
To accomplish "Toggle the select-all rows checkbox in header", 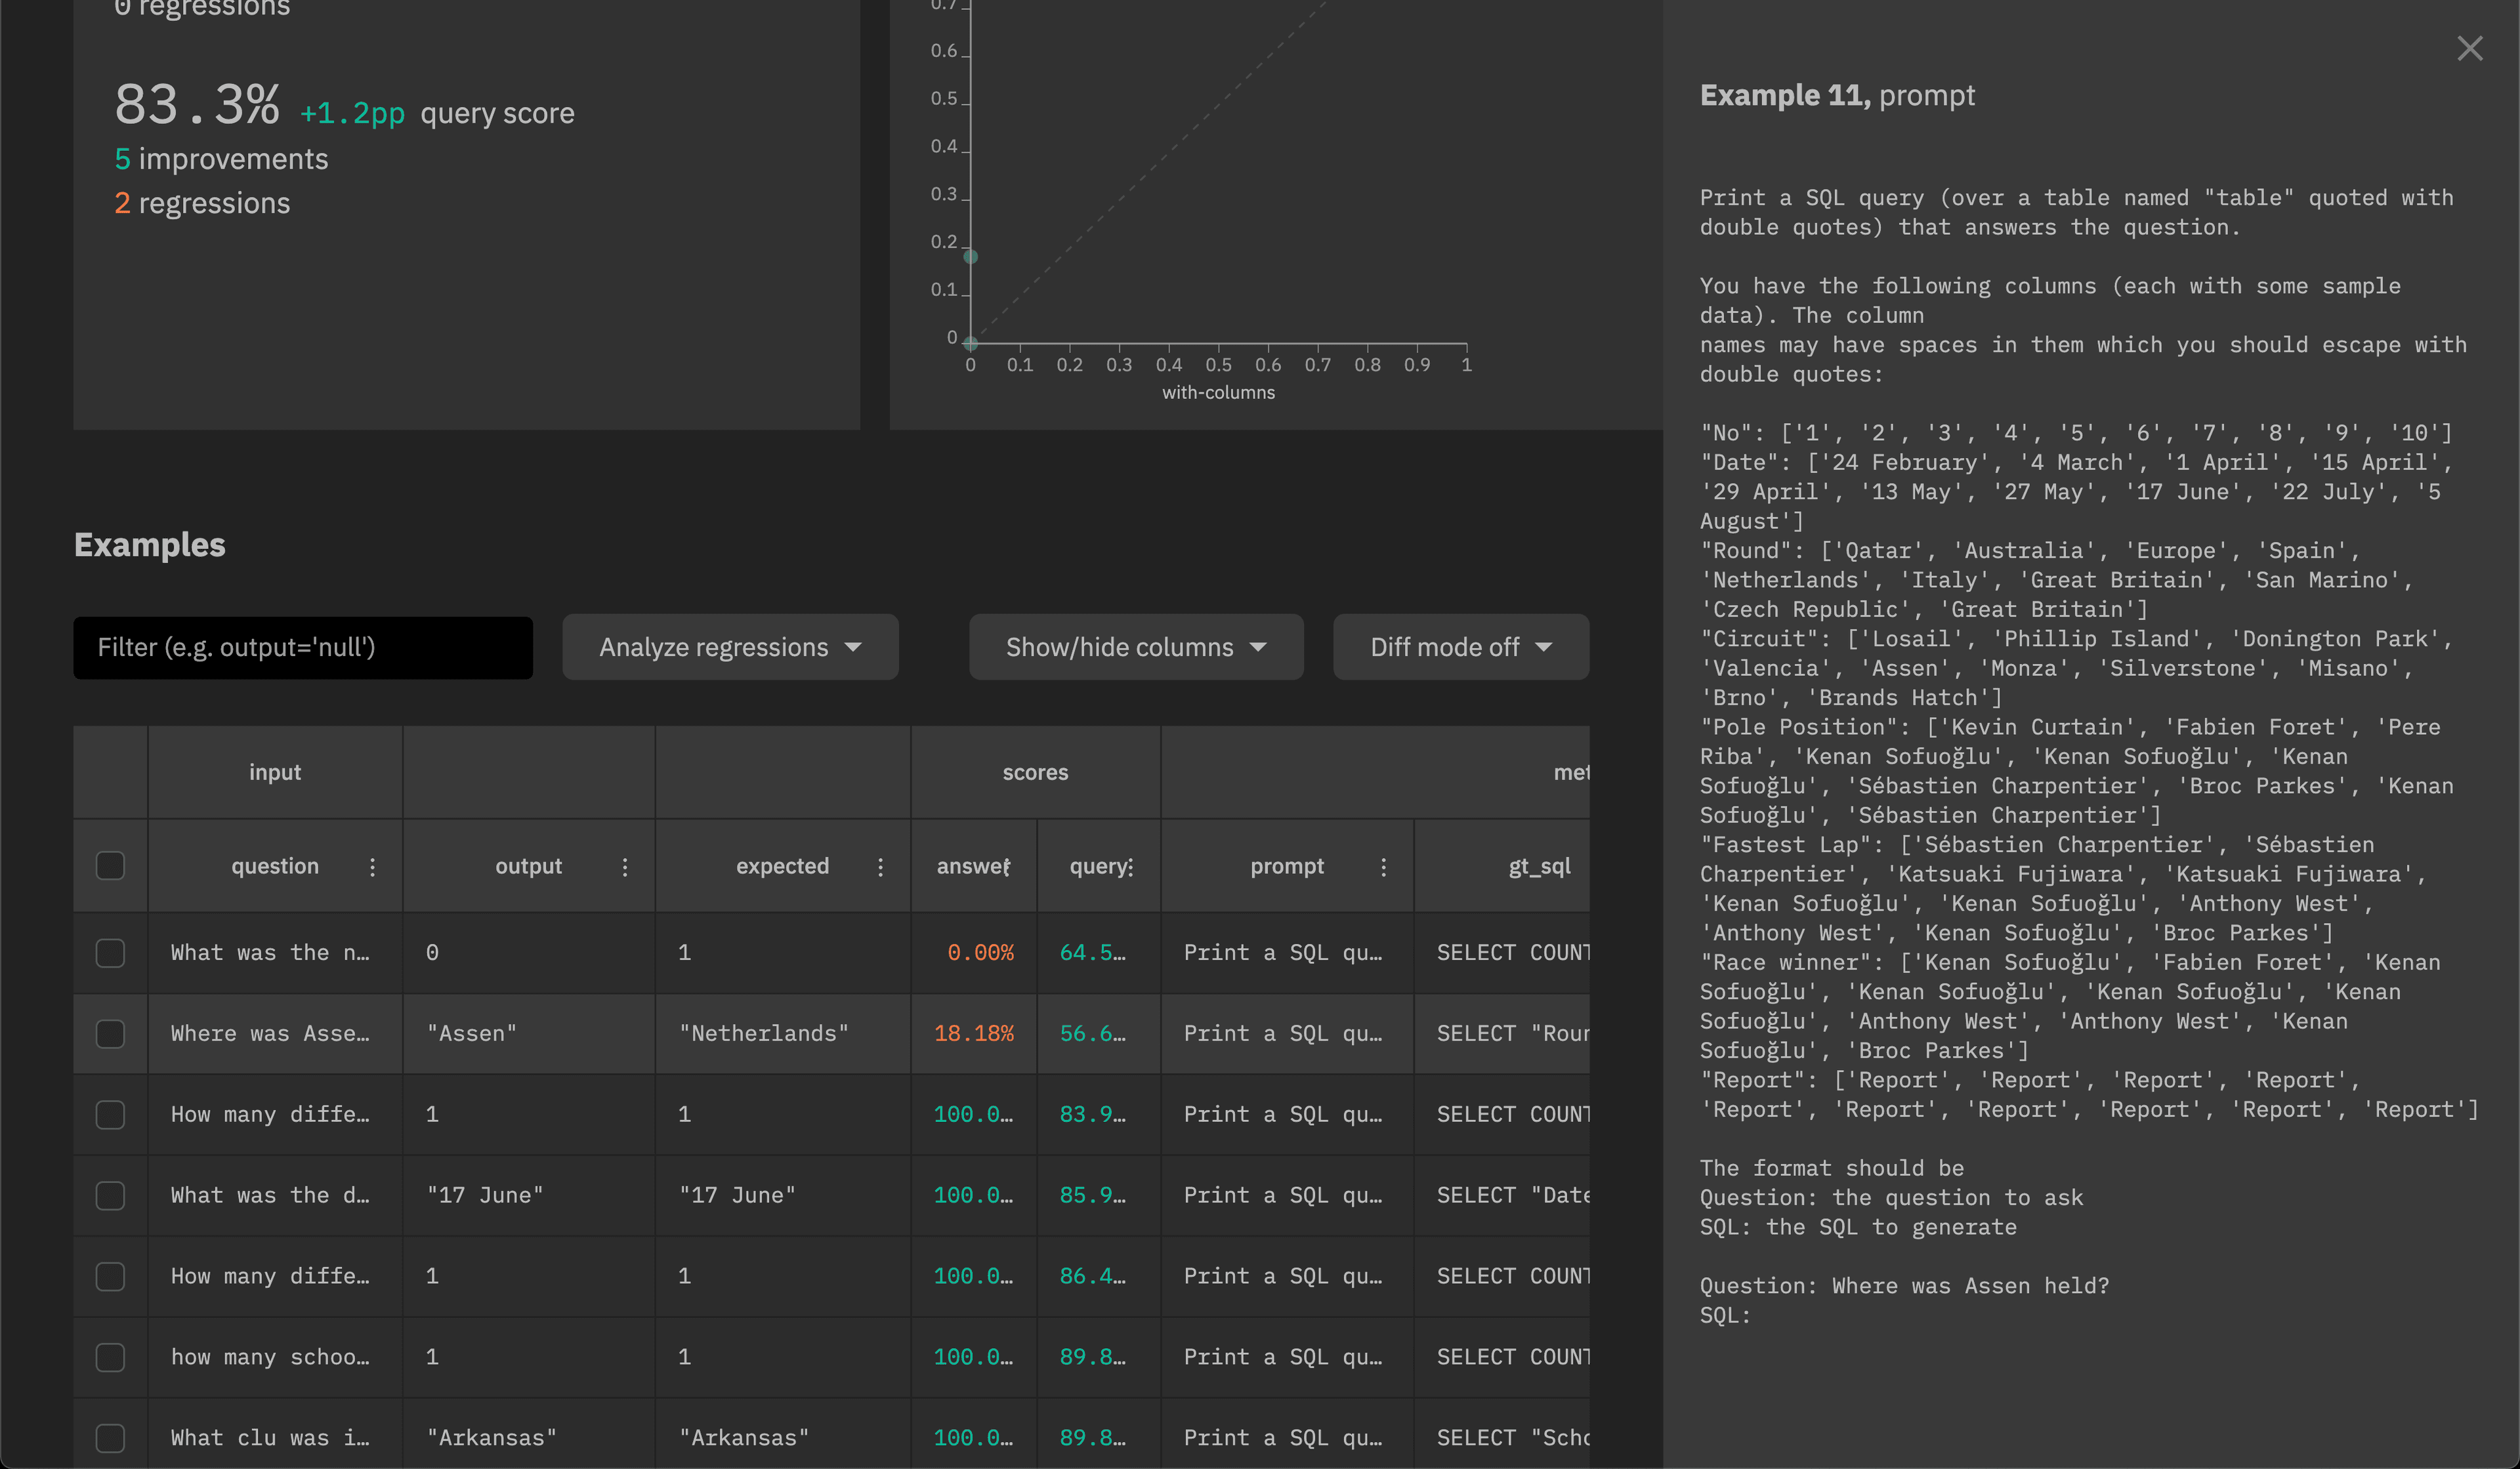I will (110, 866).
